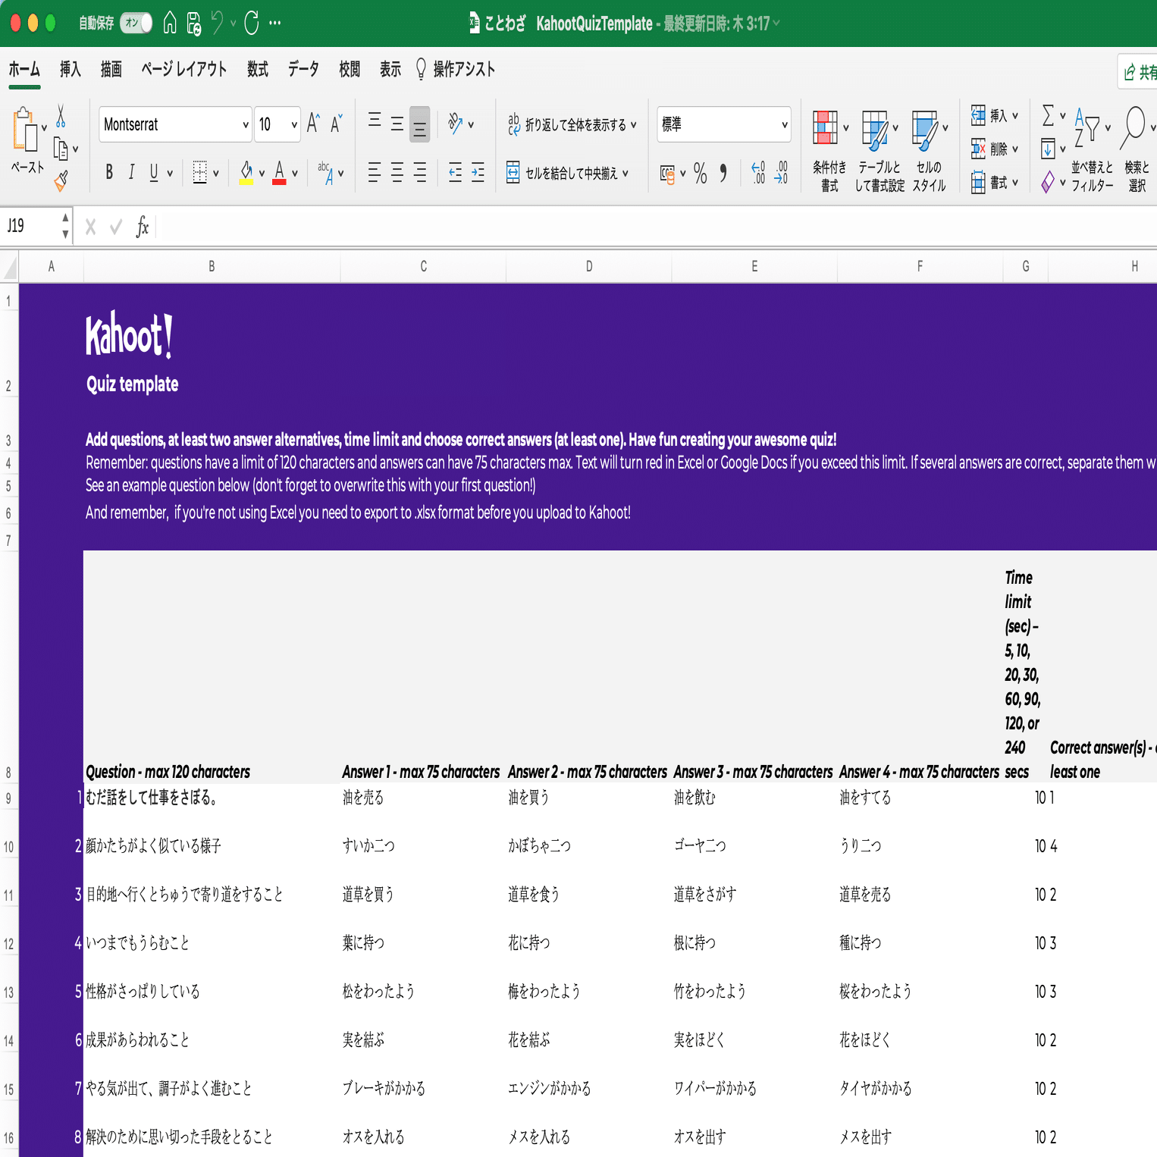1157x1157 pixels.
Task: Open the 数式 ribbon tab
Action: pyautogui.click(x=258, y=70)
